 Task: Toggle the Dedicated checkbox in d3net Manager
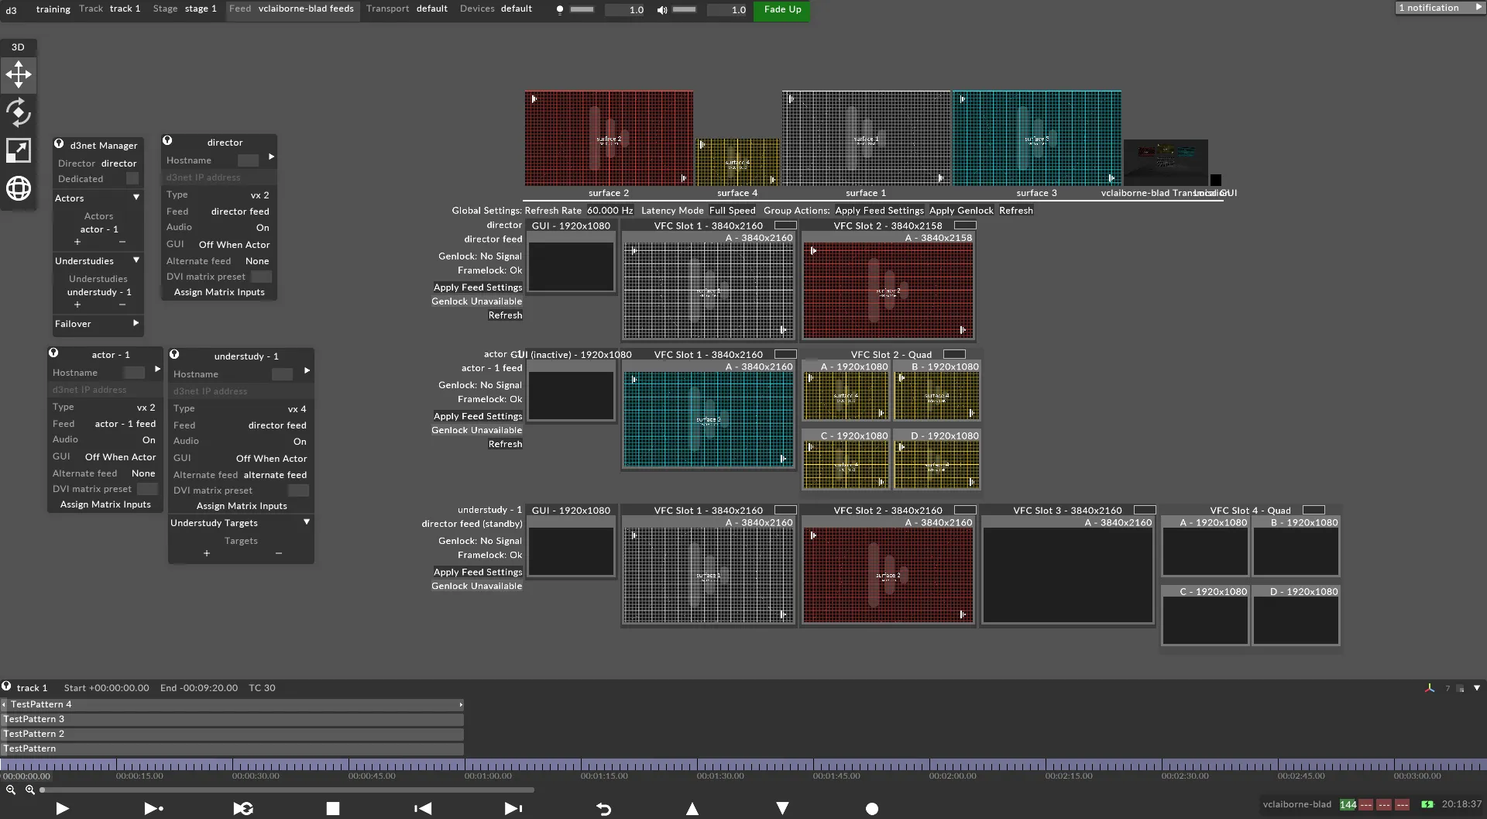pyautogui.click(x=132, y=179)
